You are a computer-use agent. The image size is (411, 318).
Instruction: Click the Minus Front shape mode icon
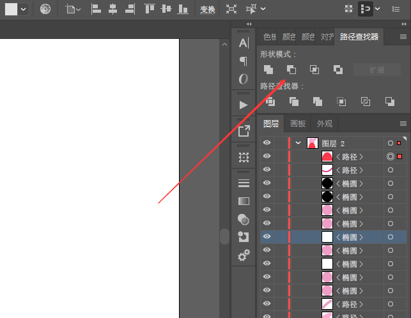pyautogui.click(x=291, y=70)
